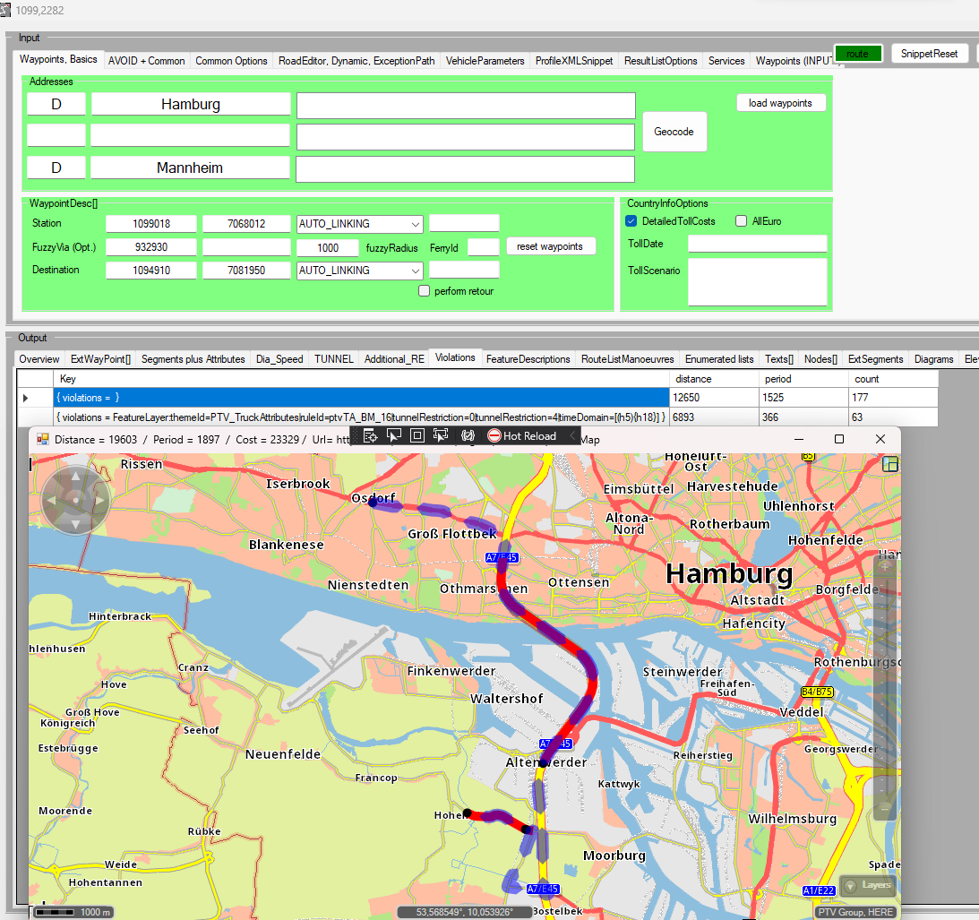Screen dimensions: 979x920
Task: Click the display layout adorners icon
Action: (417, 435)
